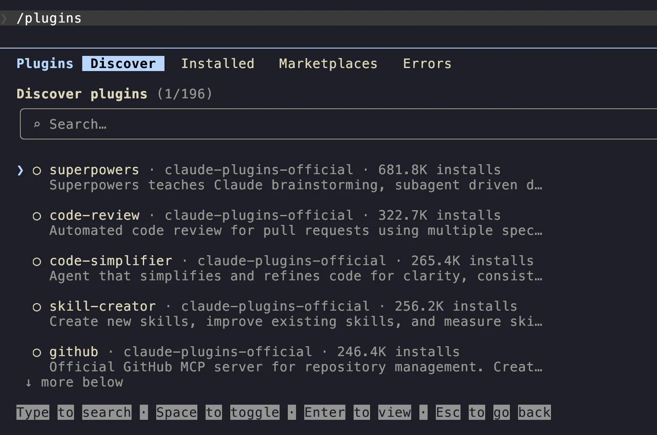657x435 pixels.
Task: Click the 256.2K installs count
Action: point(456,306)
